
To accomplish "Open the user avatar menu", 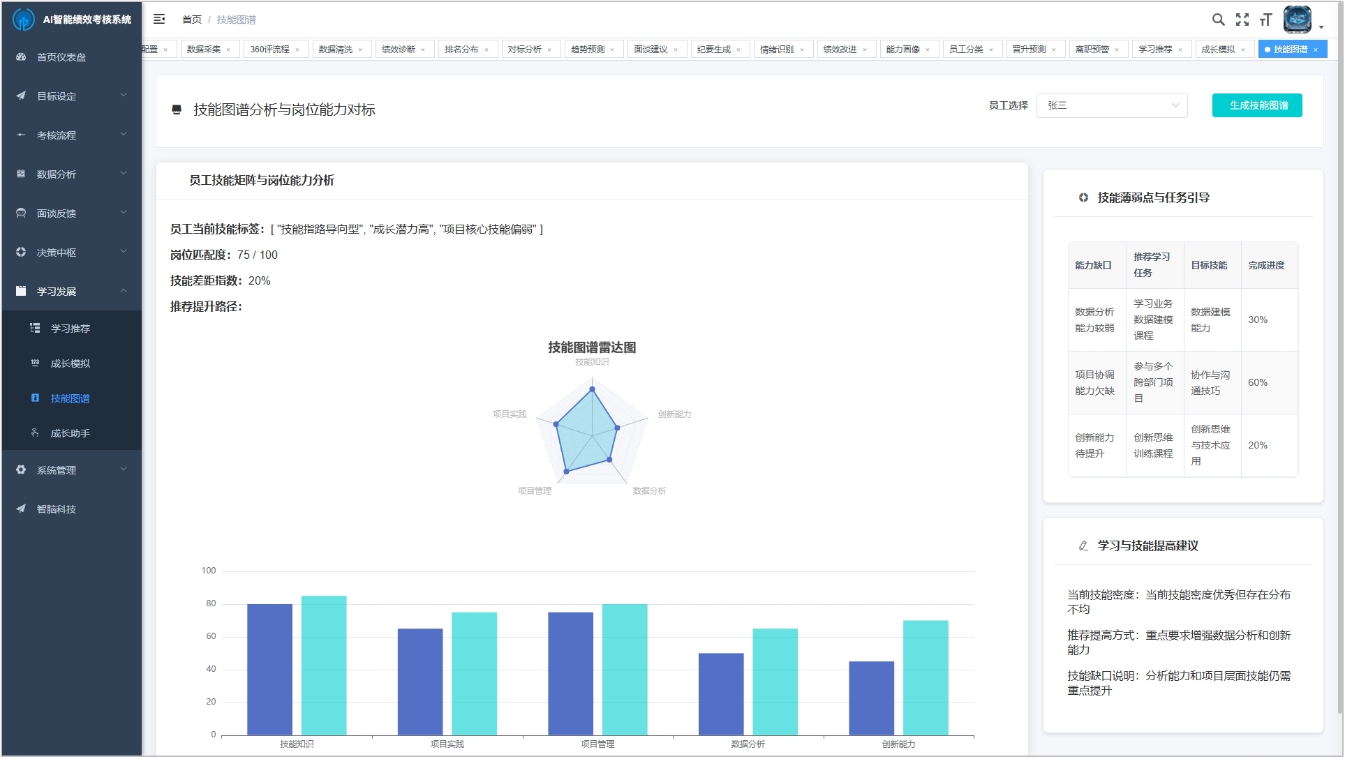I will (x=1299, y=20).
